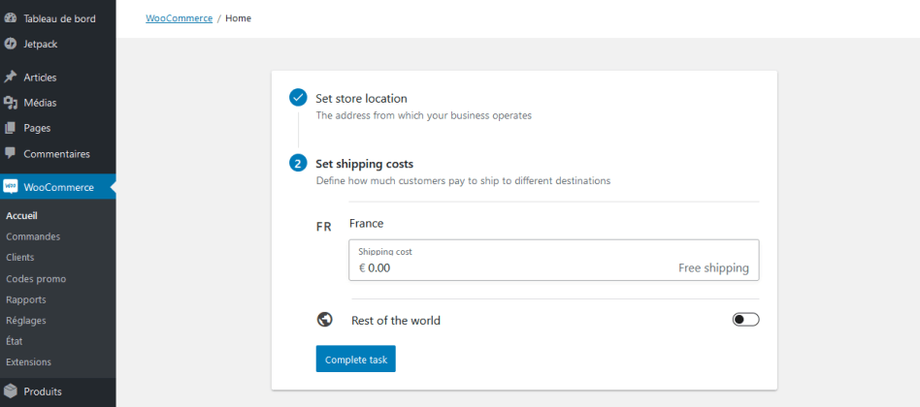Click the Produits box icon
The height and width of the screenshot is (407, 920).
tap(11, 391)
